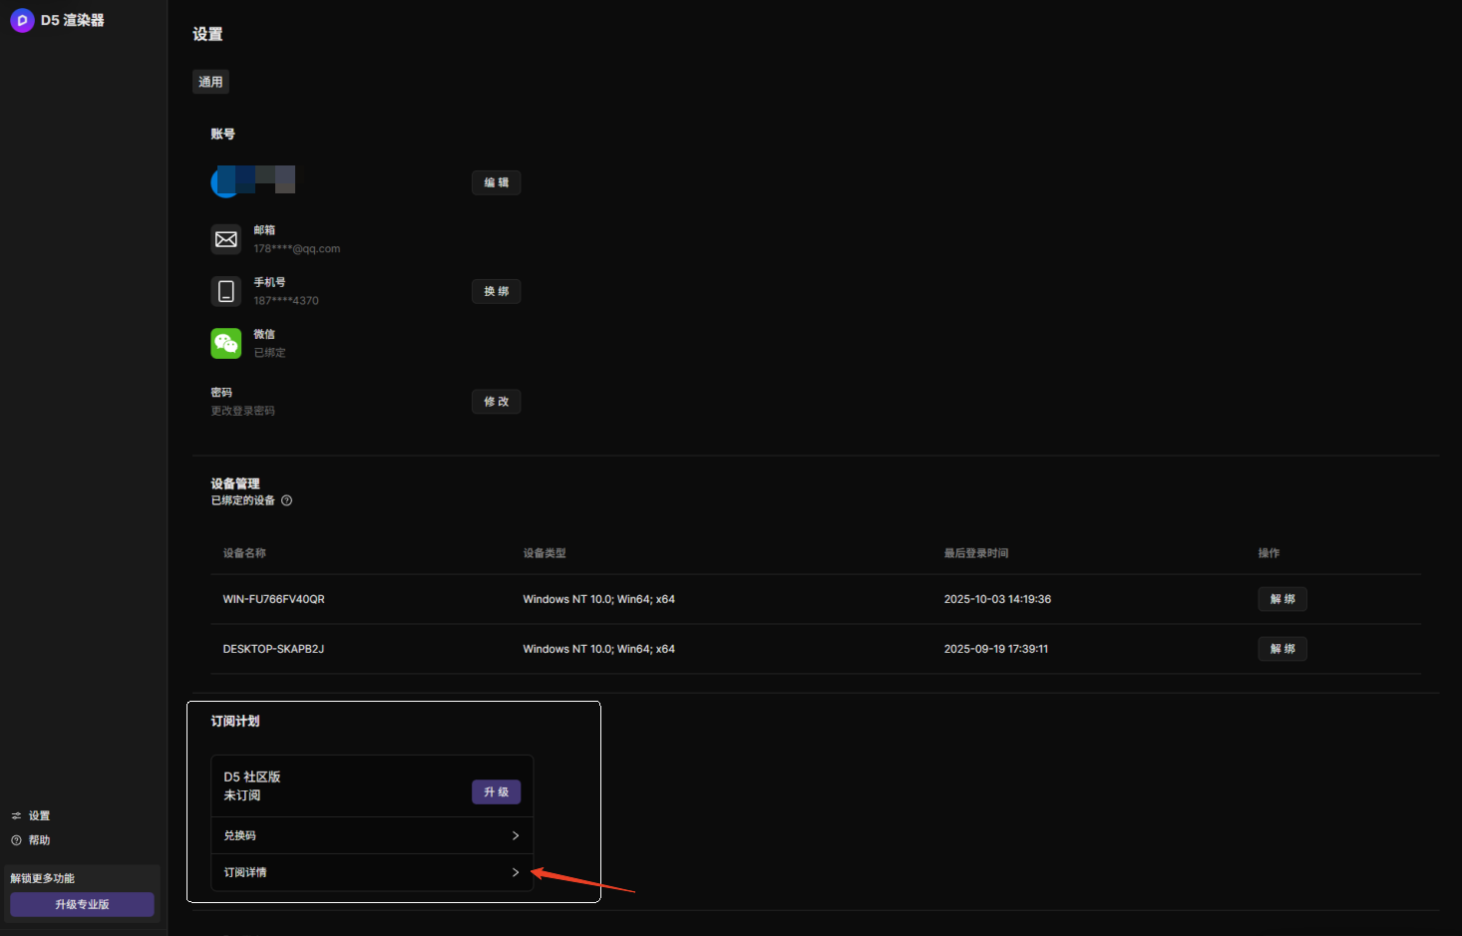
Task: Click the email text 178****@qq.com
Action: coord(296,249)
